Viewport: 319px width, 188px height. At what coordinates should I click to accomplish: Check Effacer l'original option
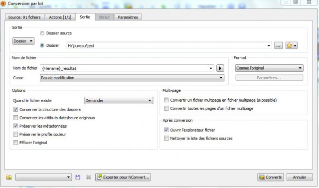pos(15,143)
